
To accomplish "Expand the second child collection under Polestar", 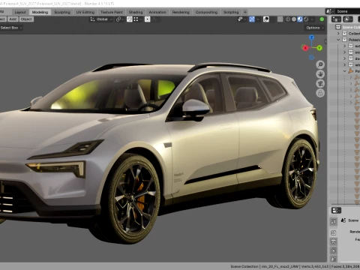I will 345,52.
